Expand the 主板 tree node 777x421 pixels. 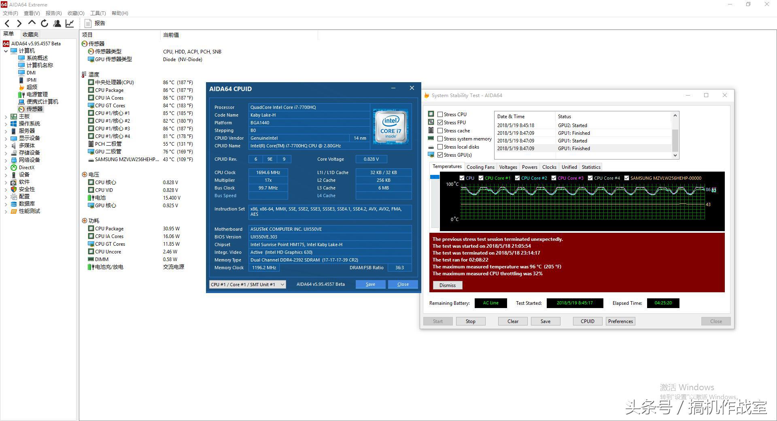pos(6,117)
